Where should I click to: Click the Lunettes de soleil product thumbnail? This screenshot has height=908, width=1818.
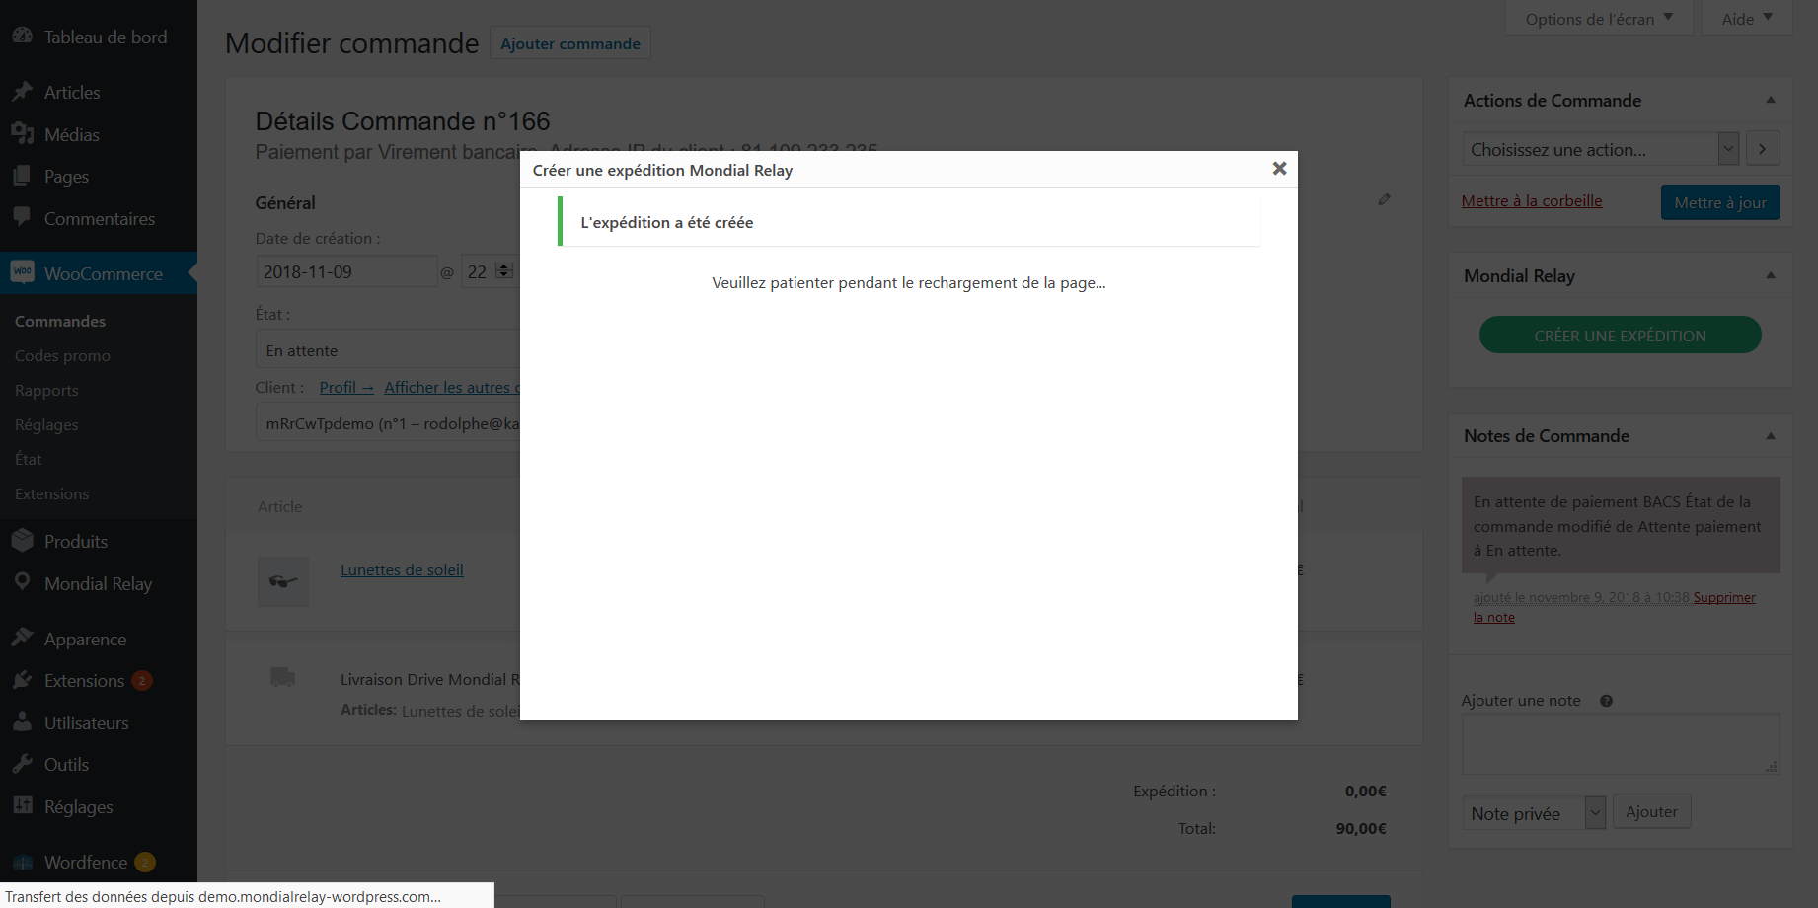[283, 581]
